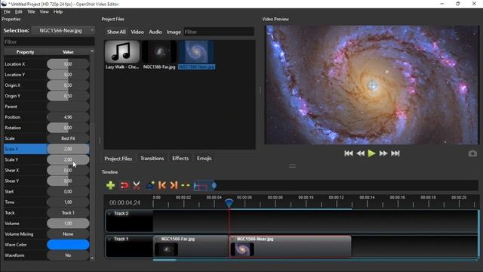Switch to the Effects tab
Image resolution: width=483 pixels, height=272 pixels.
coord(180,159)
